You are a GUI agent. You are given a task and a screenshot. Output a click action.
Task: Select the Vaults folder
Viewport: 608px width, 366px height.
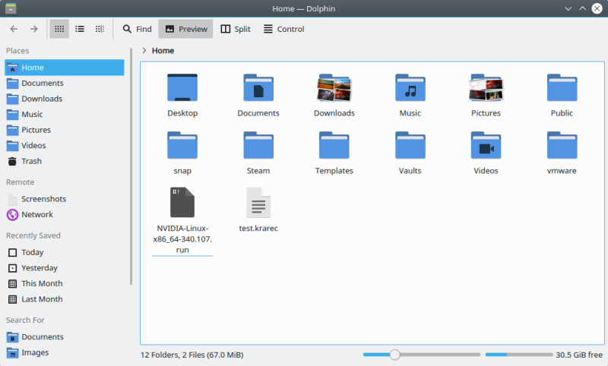[410, 145]
